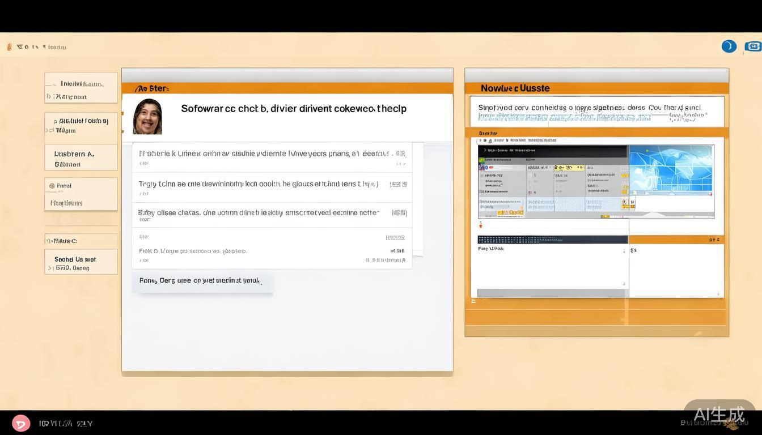The image size is (762, 435).
Task: Click the pink logo icon in bottom bar
Action: pyautogui.click(x=21, y=423)
